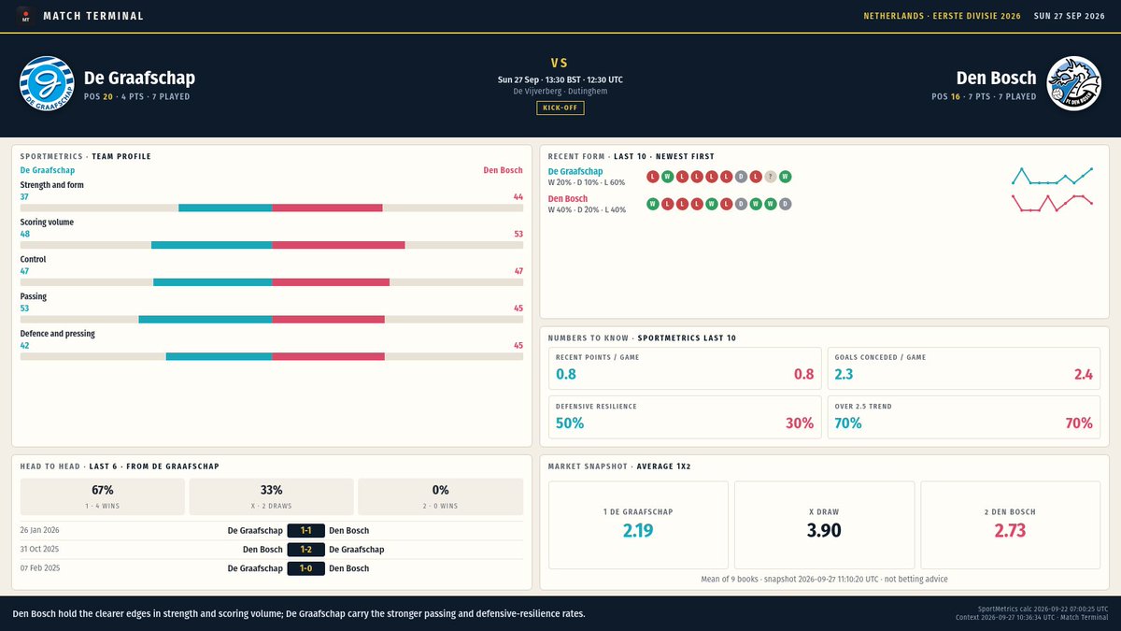This screenshot has height=631, width=1121.
Task: Click the '?' badge in De Graafschap form
Action: pyautogui.click(x=771, y=177)
